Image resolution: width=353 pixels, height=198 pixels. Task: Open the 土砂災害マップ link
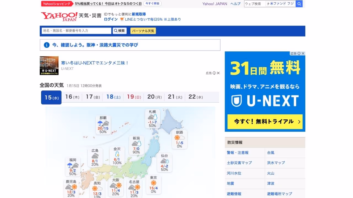239,163
